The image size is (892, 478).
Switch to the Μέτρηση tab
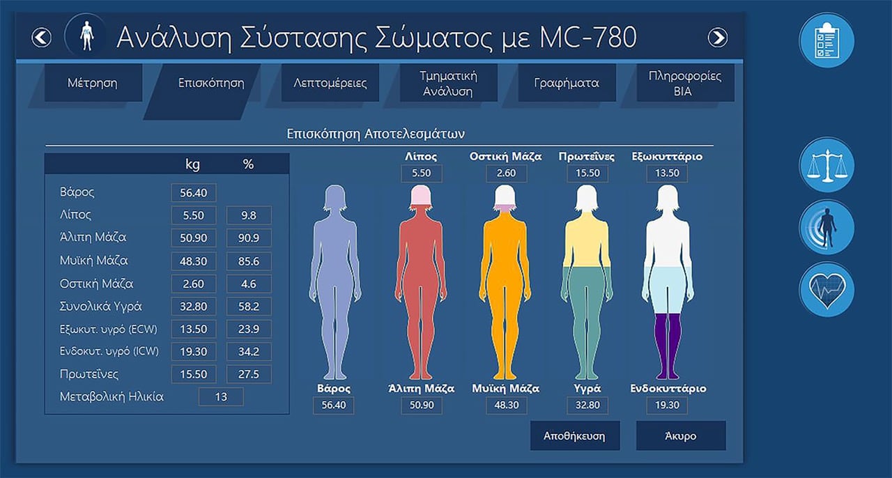point(93,83)
